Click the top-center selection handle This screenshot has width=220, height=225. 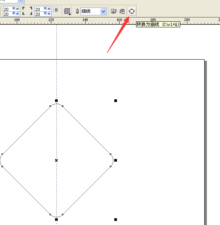tap(56, 101)
